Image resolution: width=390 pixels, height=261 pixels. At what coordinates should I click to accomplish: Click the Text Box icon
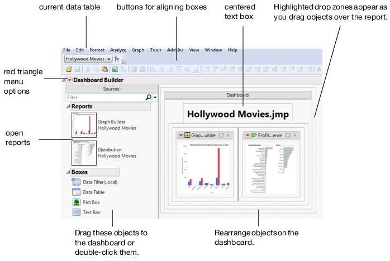pyautogui.click(x=76, y=212)
